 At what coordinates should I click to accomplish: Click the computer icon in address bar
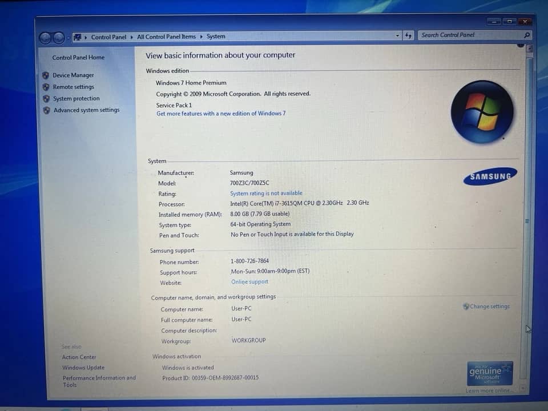[x=78, y=37]
